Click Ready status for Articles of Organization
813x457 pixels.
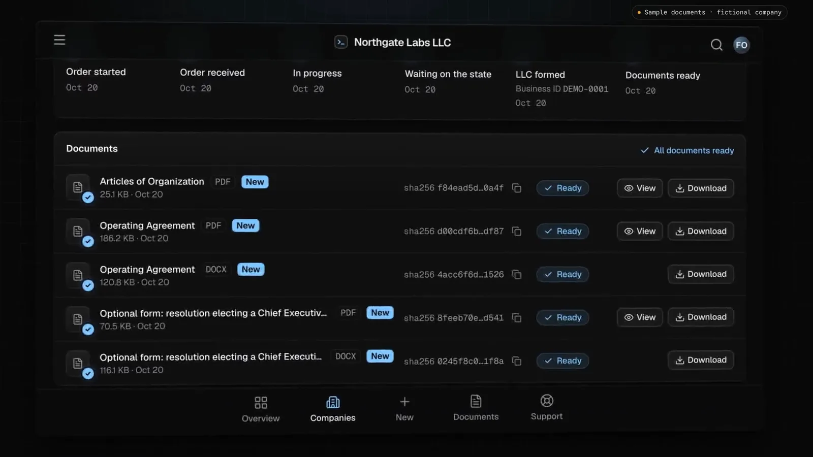click(562, 188)
